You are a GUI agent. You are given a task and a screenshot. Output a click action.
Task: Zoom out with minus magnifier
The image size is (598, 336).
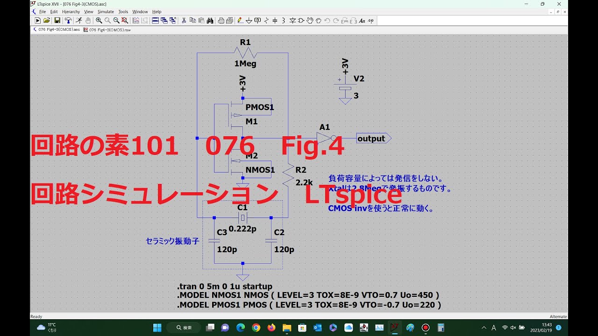coord(116,21)
